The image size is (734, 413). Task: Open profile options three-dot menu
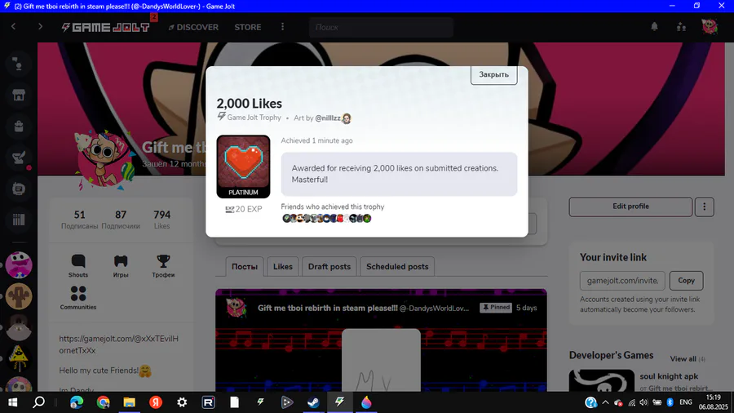[705, 206]
